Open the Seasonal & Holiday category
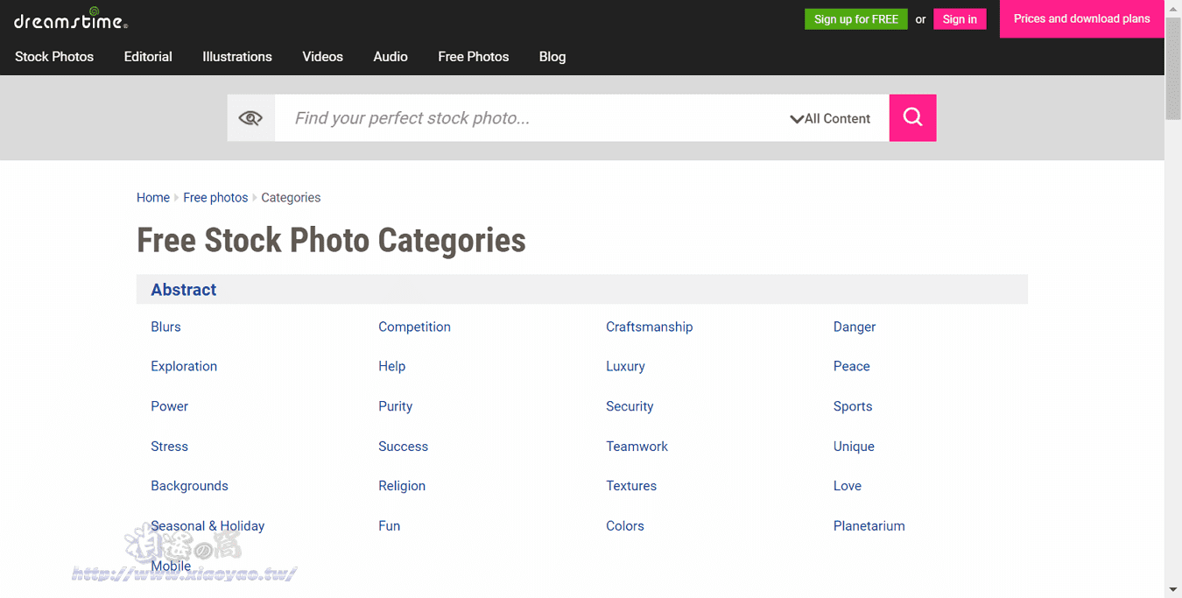The width and height of the screenshot is (1182, 598). [208, 526]
